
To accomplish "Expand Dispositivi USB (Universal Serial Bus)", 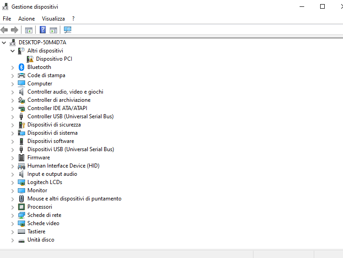I will tap(12, 150).
